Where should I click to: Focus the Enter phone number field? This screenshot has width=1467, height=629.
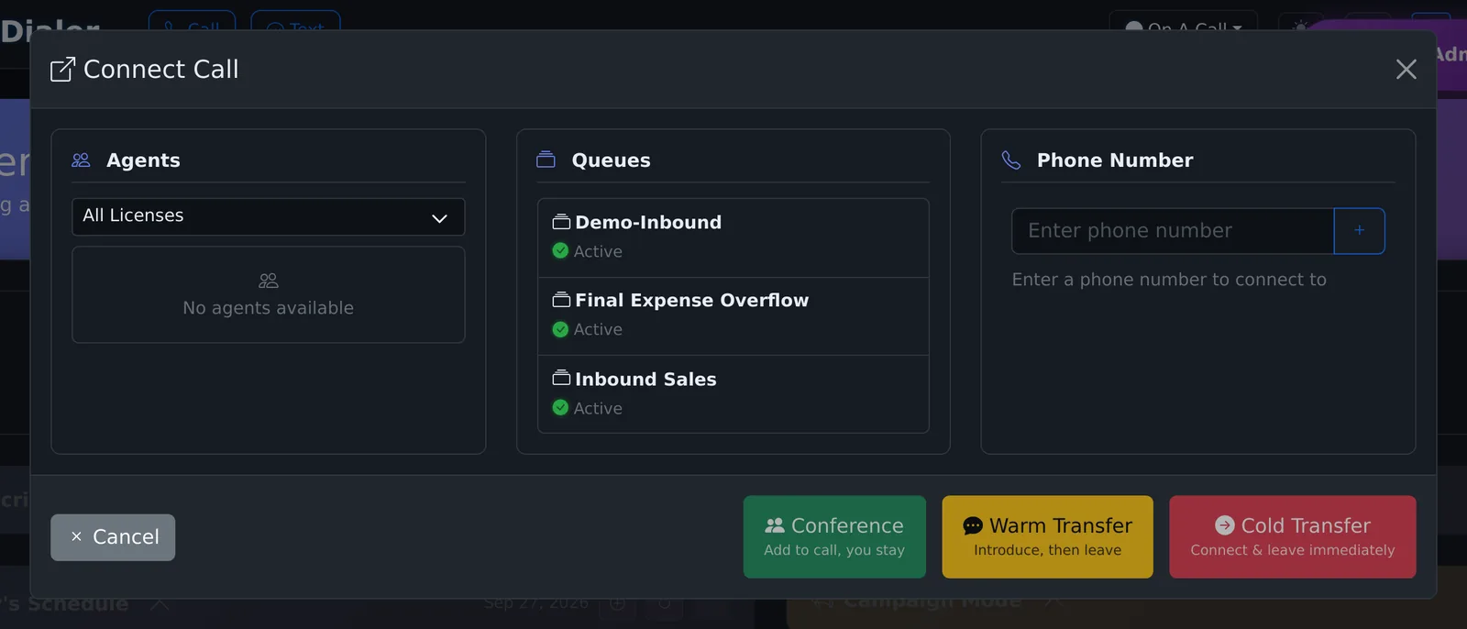1173,231
